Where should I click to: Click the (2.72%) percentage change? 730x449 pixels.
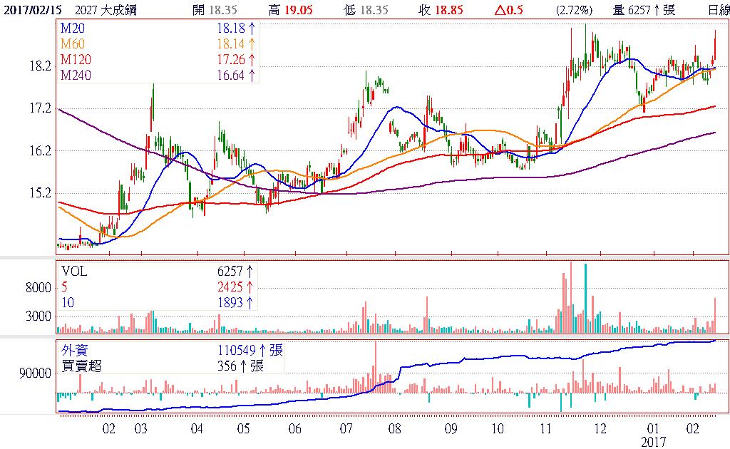574,10
